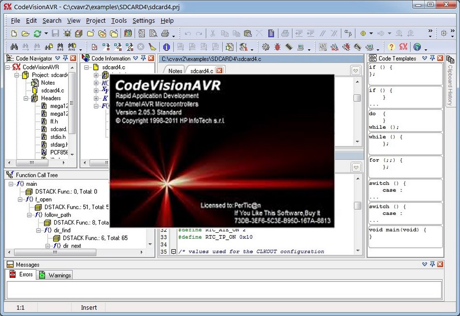Create a new source file

[13, 33]
